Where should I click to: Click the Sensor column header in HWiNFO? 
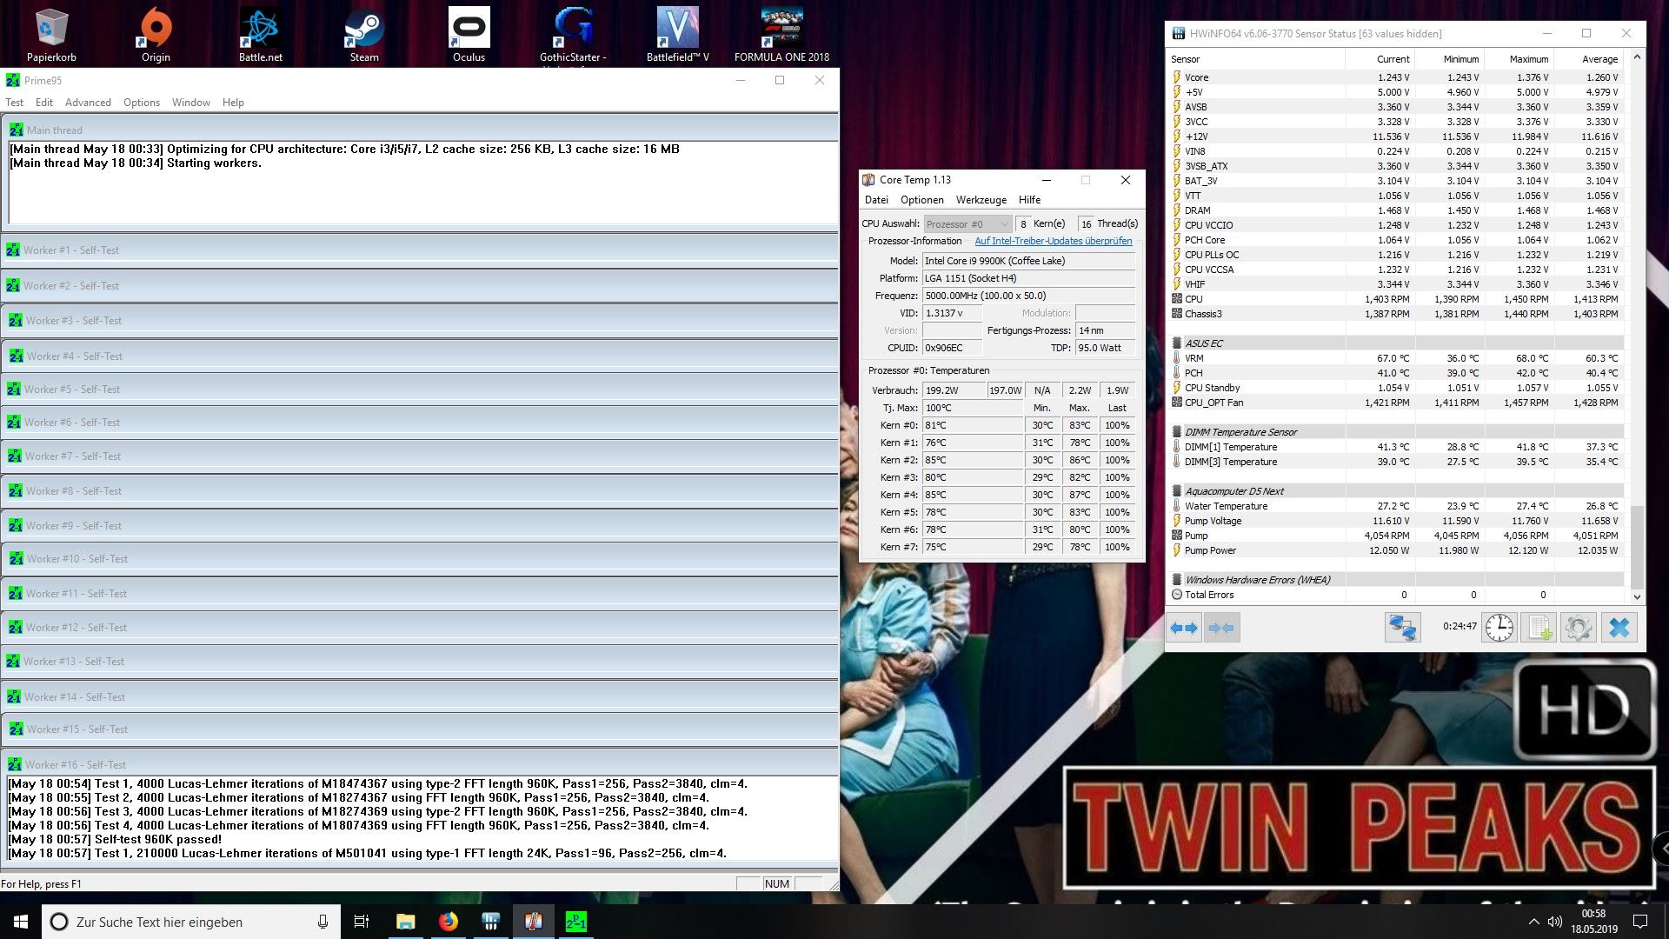click(1256, 59)
